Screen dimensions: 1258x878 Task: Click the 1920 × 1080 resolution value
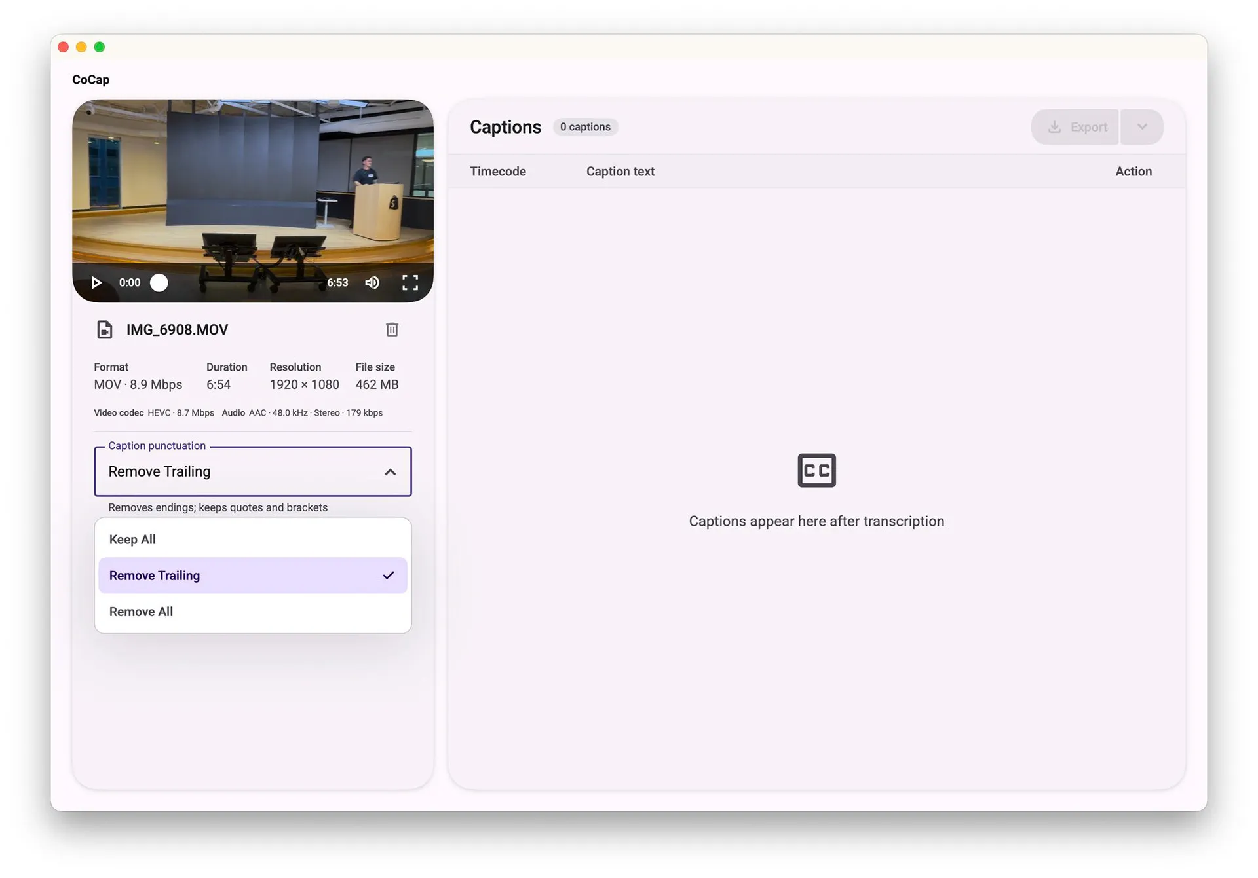coord(305,385)
